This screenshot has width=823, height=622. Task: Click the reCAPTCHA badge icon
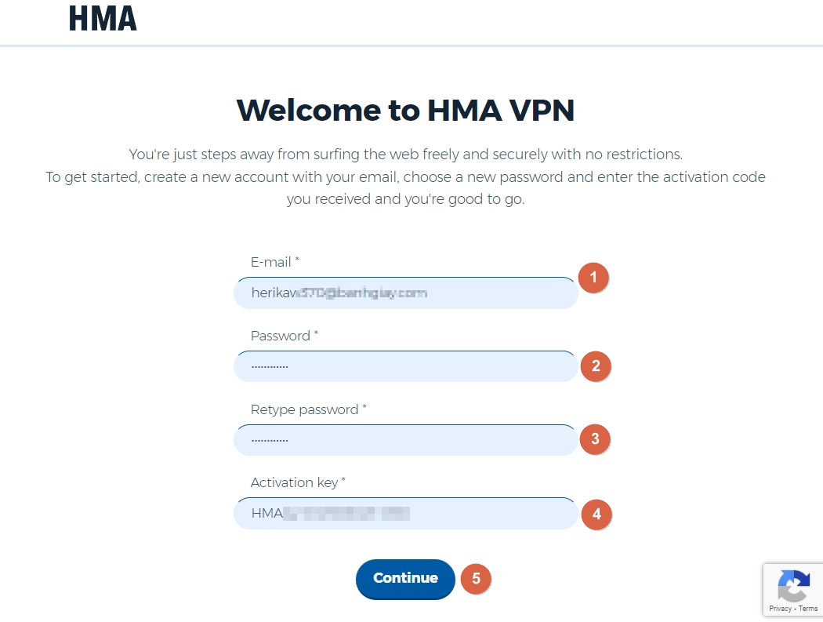point(793,585)
